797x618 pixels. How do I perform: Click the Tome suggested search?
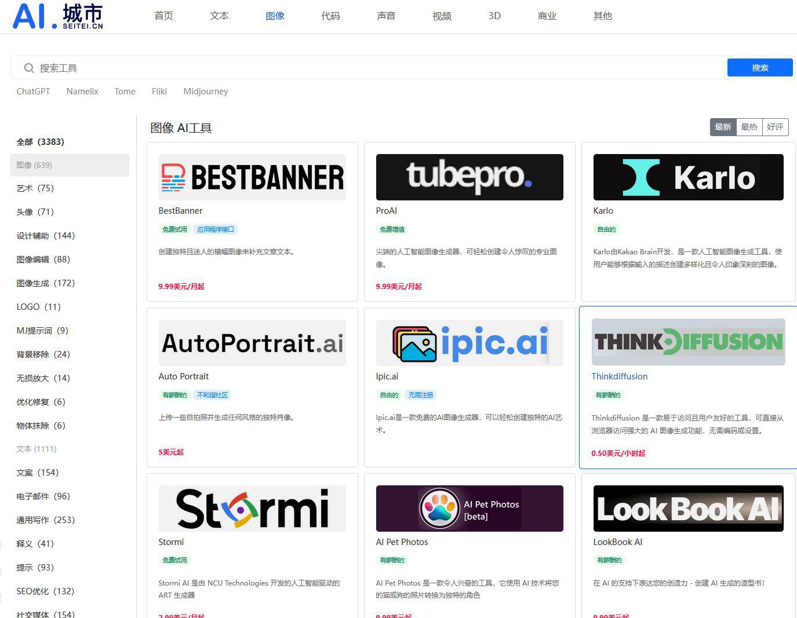125,92
